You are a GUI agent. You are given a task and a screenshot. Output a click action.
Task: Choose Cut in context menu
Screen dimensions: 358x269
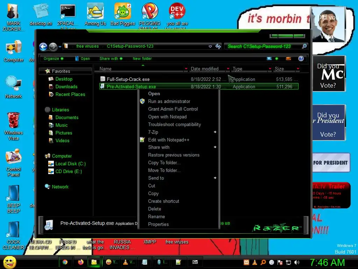[151, 186]
